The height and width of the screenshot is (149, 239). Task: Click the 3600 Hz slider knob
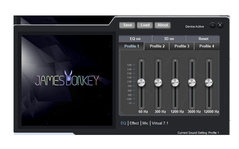tap(192, 83)
